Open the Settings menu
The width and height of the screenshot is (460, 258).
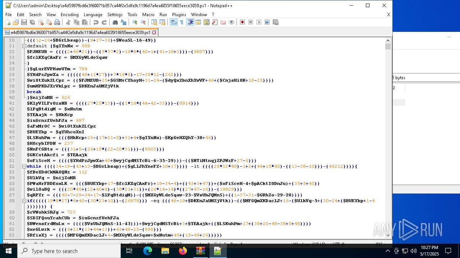(115, 15)
